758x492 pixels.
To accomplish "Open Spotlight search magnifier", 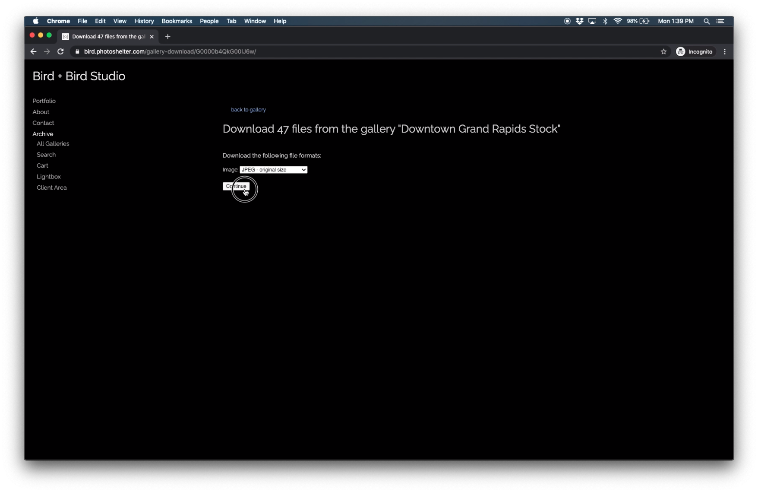I will tap(707, 21).
